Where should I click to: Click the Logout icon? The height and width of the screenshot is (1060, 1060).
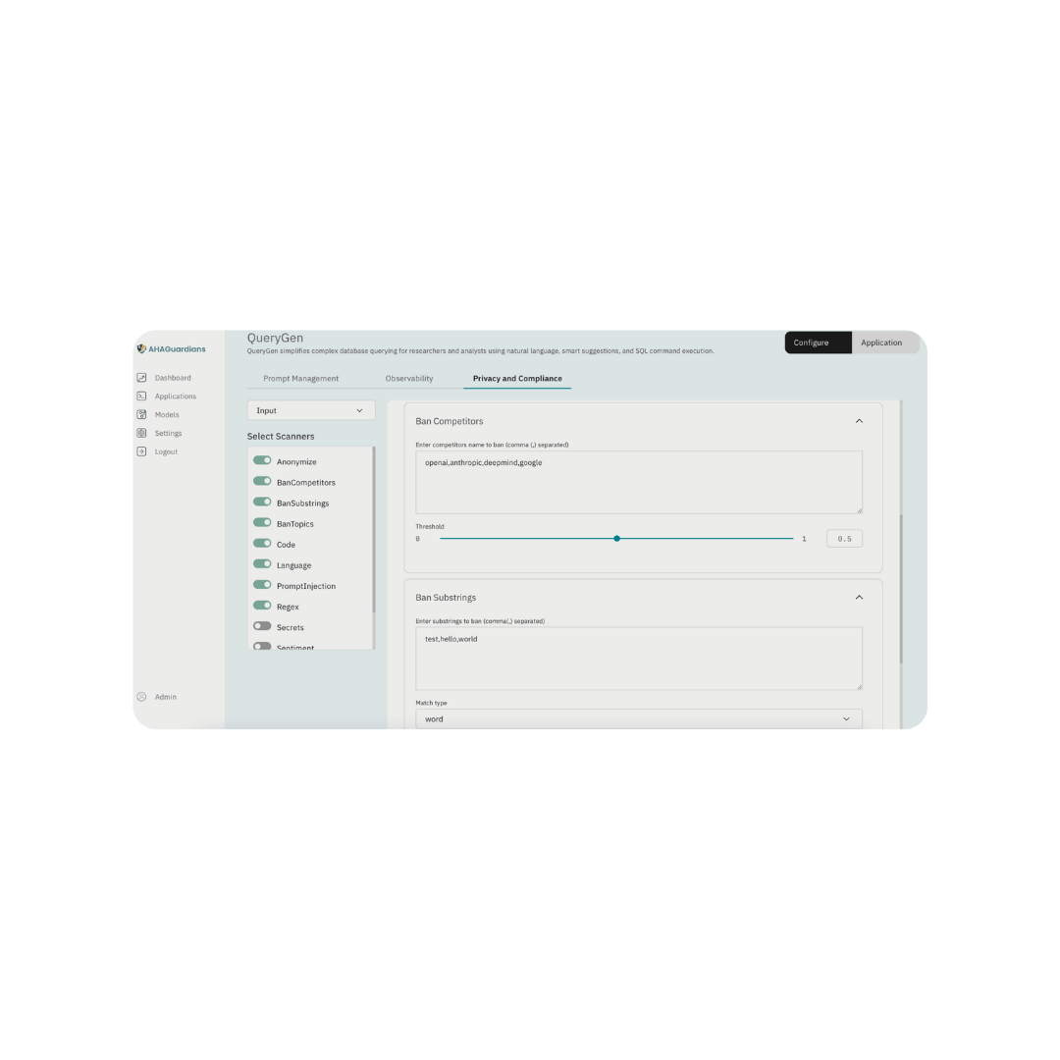coord(141,451)
